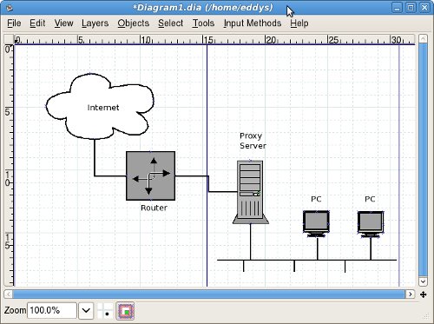The width and height of the screenshot is (434, 324).
Task: Click the horizontal bus line under the PCs
Action: [306, 260]
